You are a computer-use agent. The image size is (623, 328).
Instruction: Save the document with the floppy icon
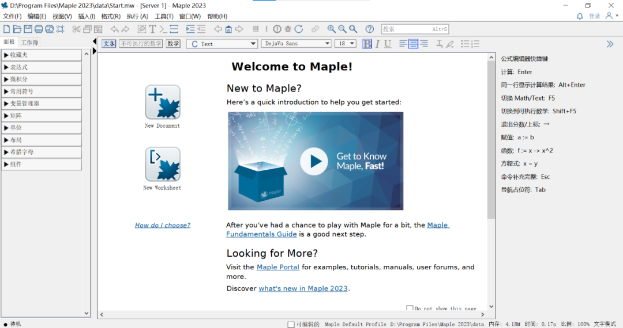click(x=28, y=29)
